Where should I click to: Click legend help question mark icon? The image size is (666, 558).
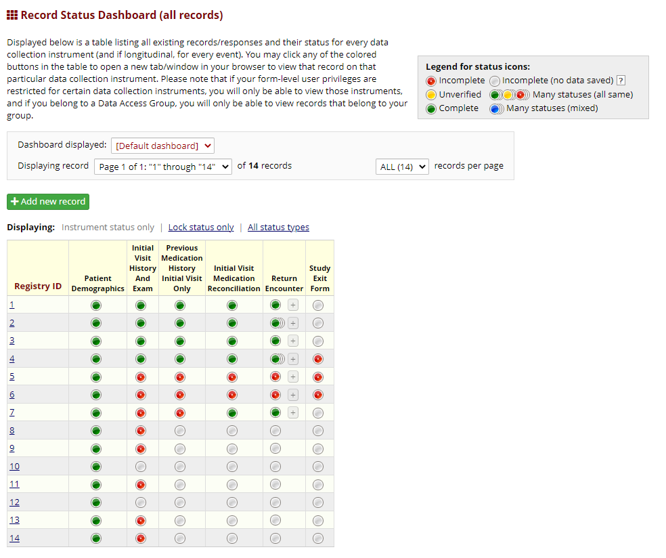tap(621, 81)
